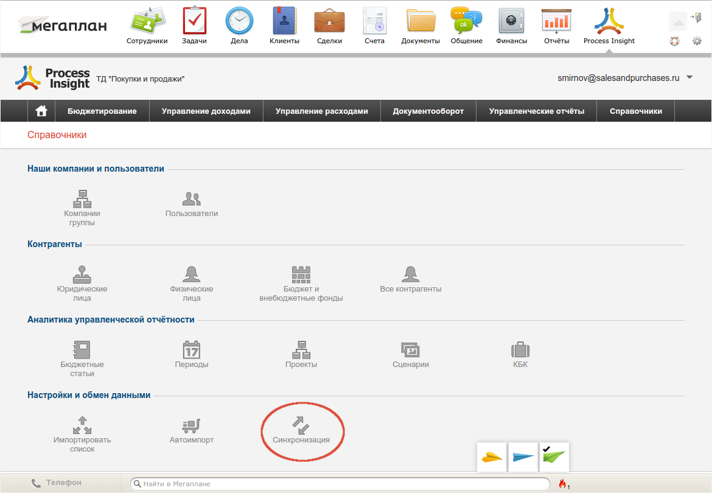Open the Юридические лица stamp icon

pos(82,274)
